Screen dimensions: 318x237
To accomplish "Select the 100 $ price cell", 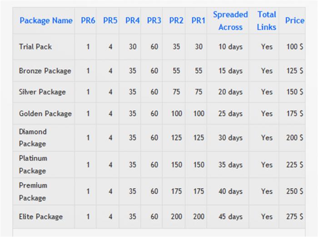I will (x=295, y=46).
